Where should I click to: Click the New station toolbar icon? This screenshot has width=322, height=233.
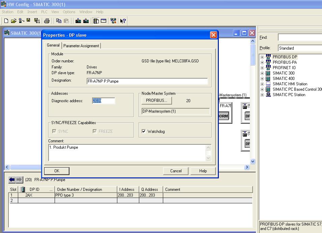click(6, 21)
